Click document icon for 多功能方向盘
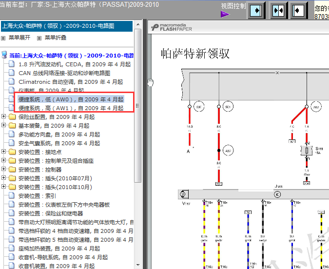Image resolution: width=329 pixels, height=269 pixels. (x=12, y=134)
